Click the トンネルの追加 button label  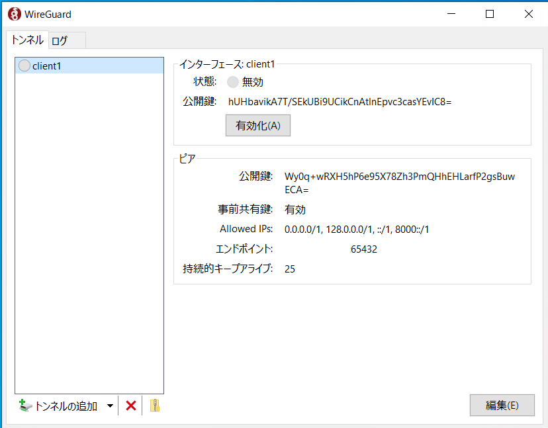[x=66, y=406]
